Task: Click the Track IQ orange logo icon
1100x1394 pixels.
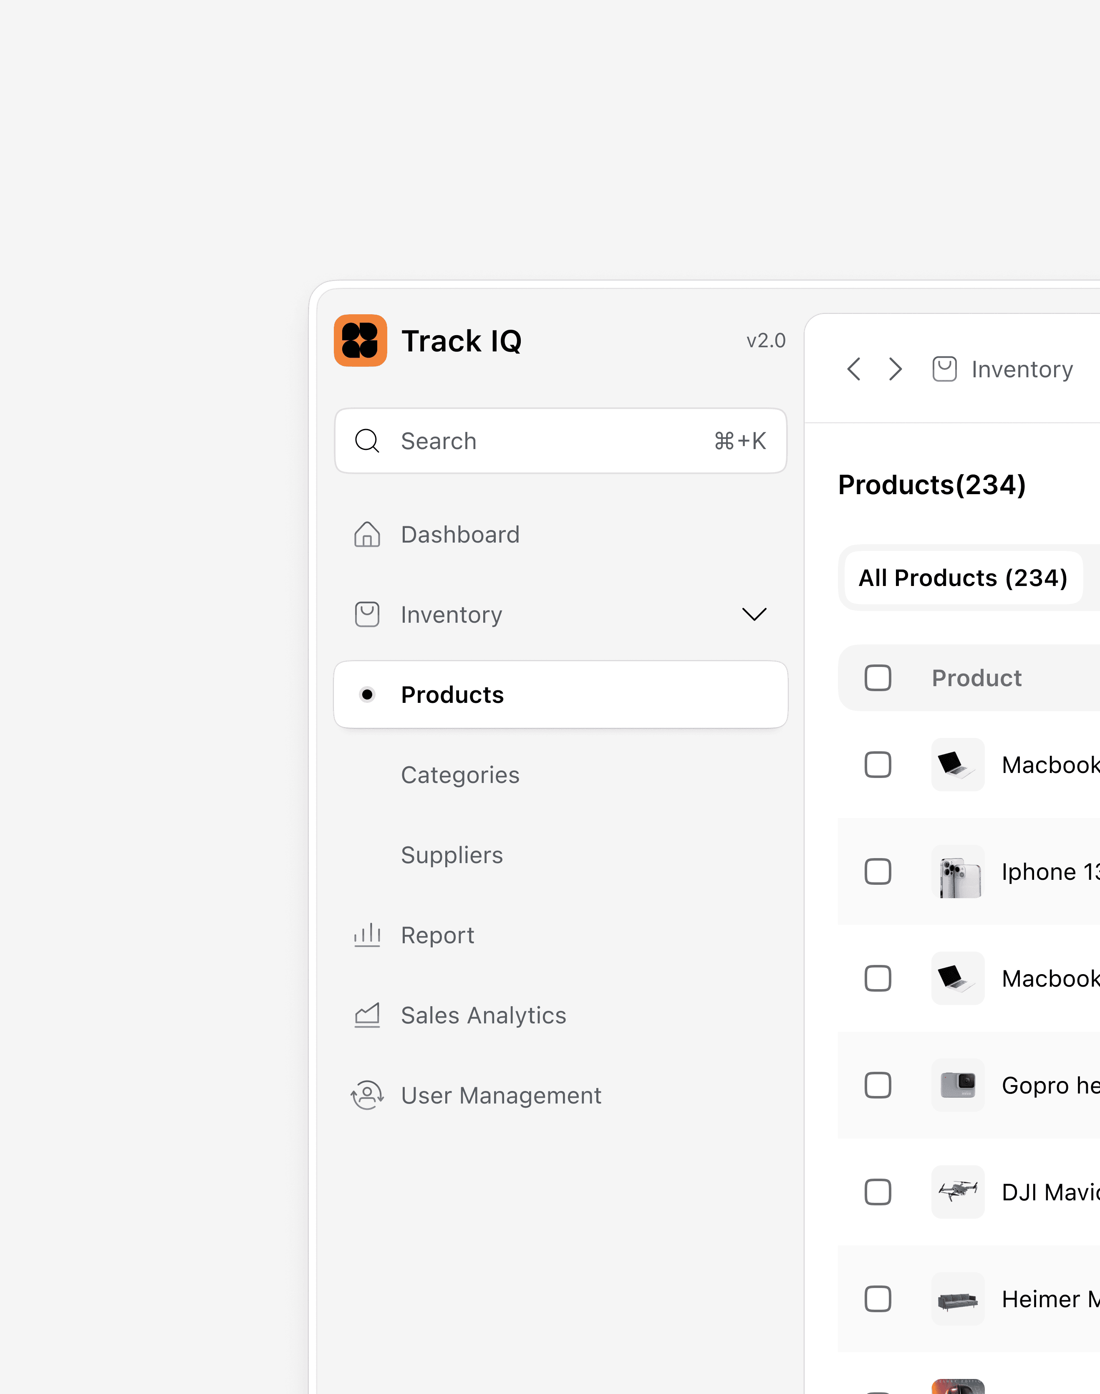Action: (x=360, y=340)
